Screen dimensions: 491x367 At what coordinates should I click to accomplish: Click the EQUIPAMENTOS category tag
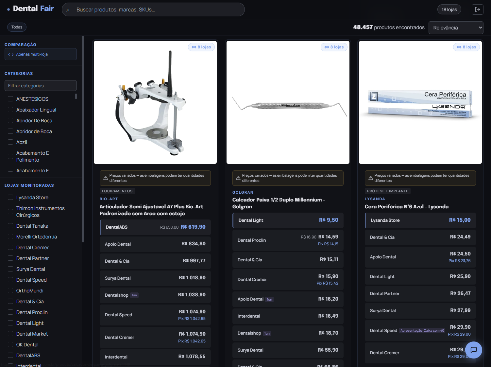click(x=117, y=191)
